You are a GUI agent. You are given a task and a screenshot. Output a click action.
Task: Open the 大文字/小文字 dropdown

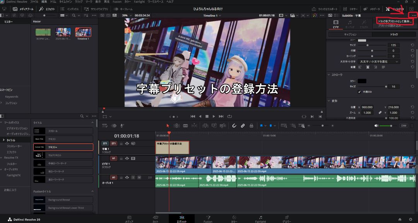tap(379, 62)
